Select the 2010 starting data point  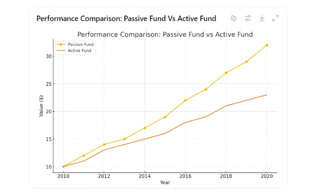click(63, 167)
